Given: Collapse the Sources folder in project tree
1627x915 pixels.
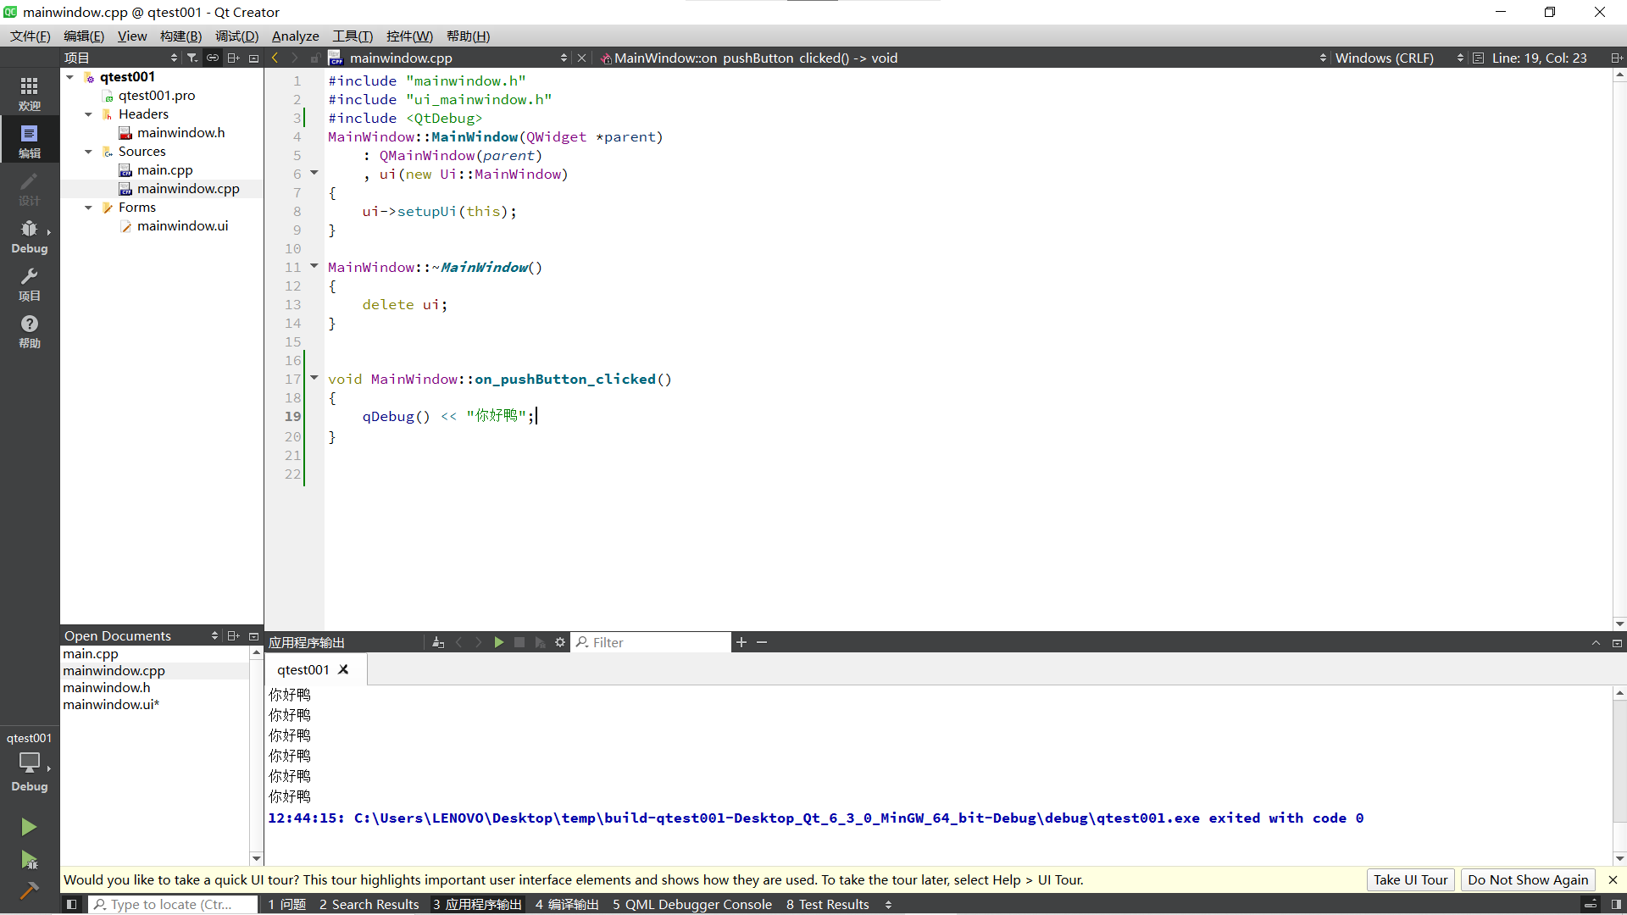Looking at the screenshot, I should point(88,152).
